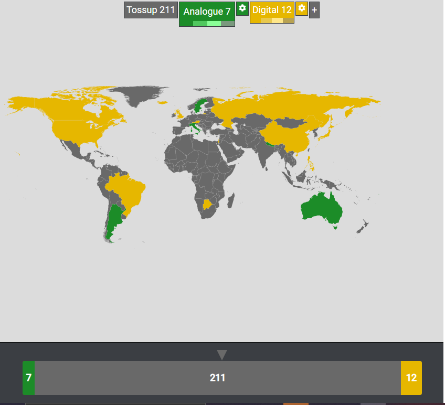Image resolution: width=445 pixels, height=405 pixels.
Task: Click green Nepal strip north of India
Action: coord(270,144)
